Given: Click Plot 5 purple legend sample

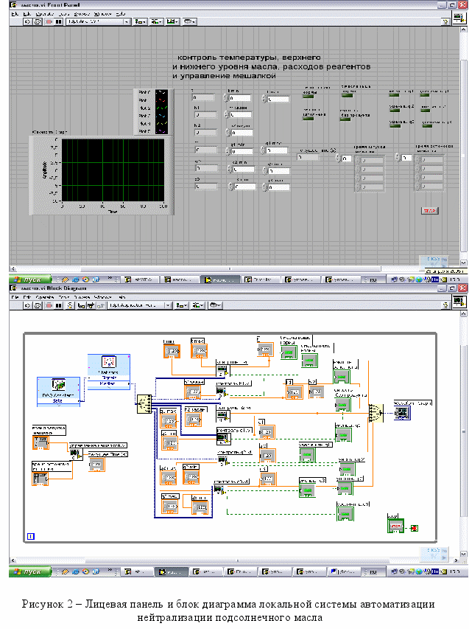Looking at the screenshot, I should click(x=161, y=131).
